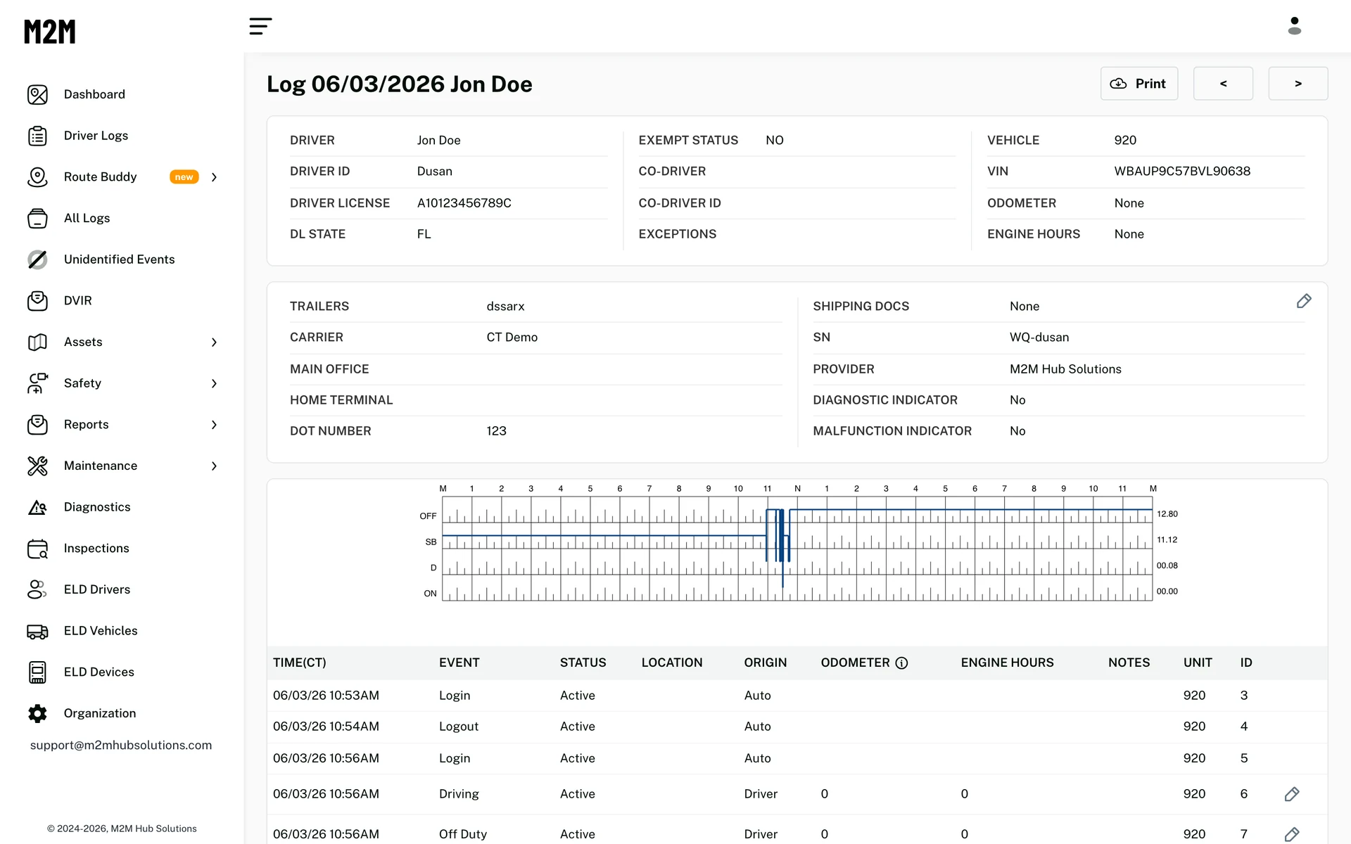Click the VIN value WBAUP9C57BVL90638
Screen dimensions: 1351x844
tap(1182, 172)
